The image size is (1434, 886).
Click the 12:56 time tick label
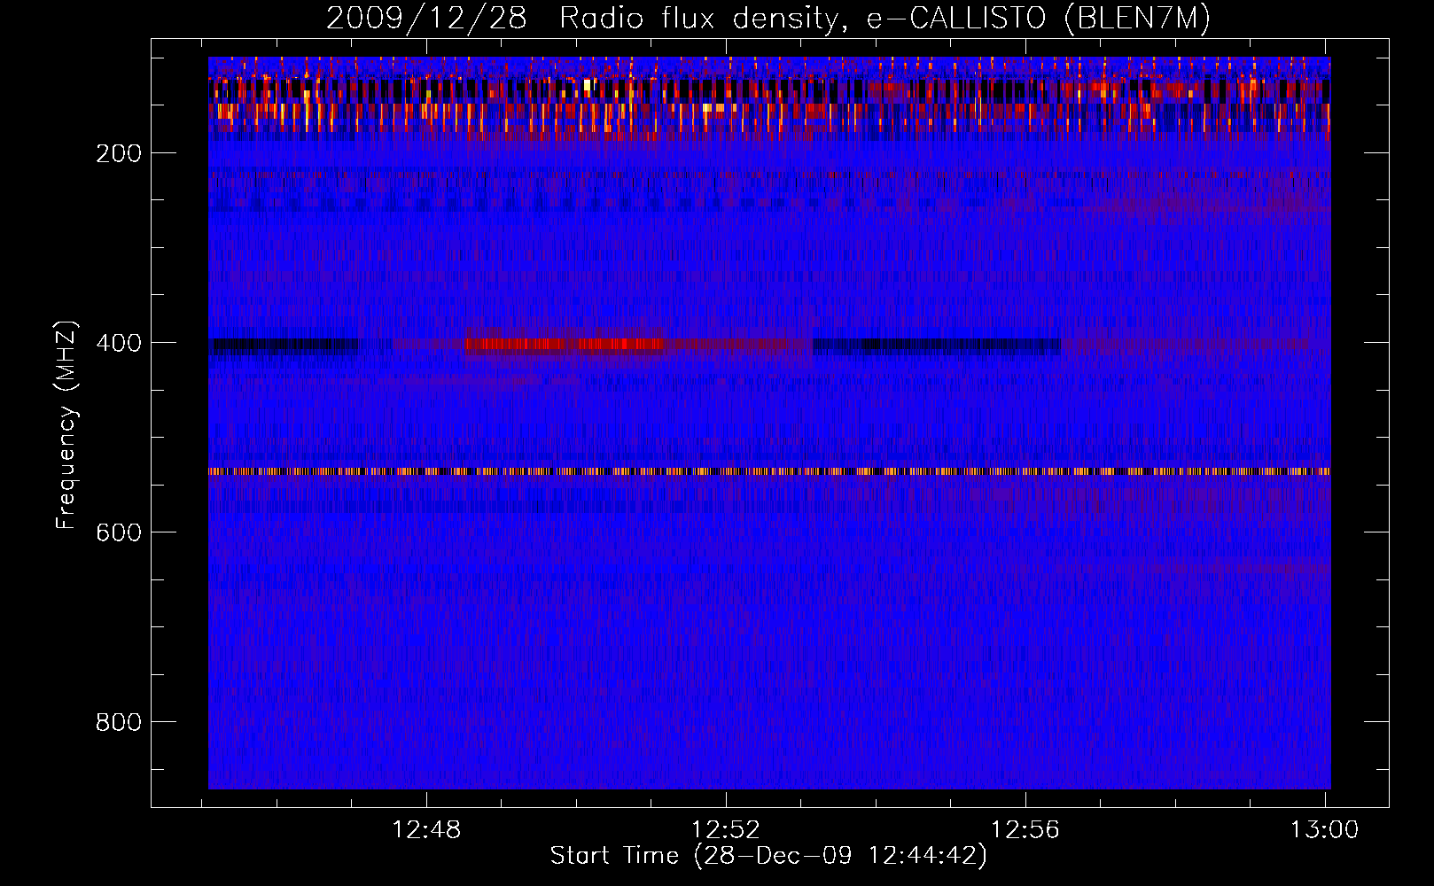click(1025, 830)
